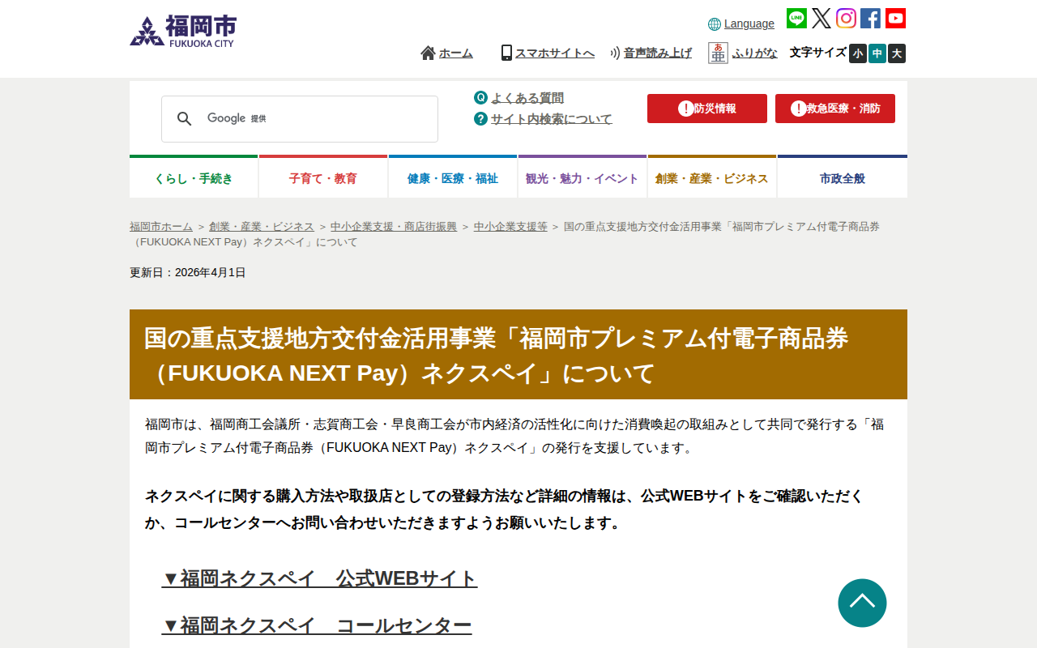1037x648 pixels.
Task: Click the brown page title heading
Action: (x=518, y=355)
